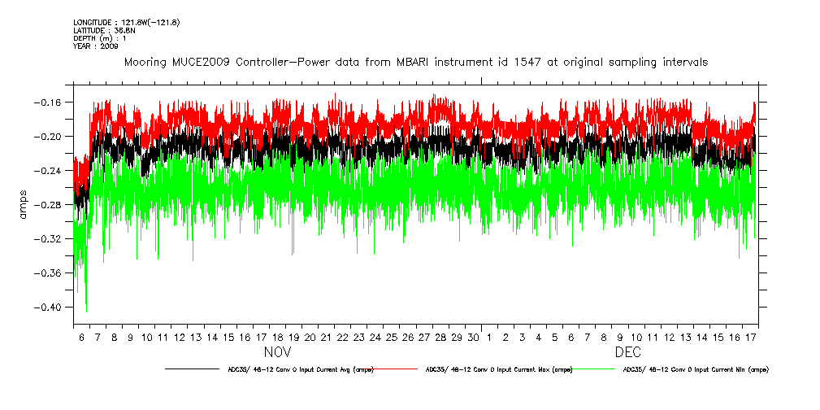Click the DEC month label under the x-axis
The image size is (820, 410).
(627, 353)
